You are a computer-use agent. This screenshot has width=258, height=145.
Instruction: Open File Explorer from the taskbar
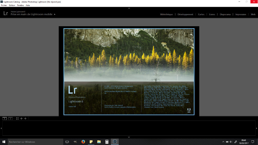(x=99, y=142)
